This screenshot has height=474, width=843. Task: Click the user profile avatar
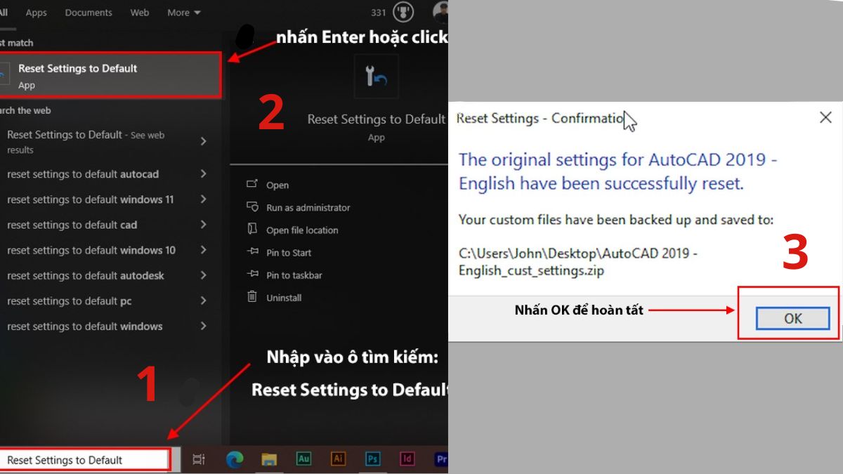click(x=441, y=13)
